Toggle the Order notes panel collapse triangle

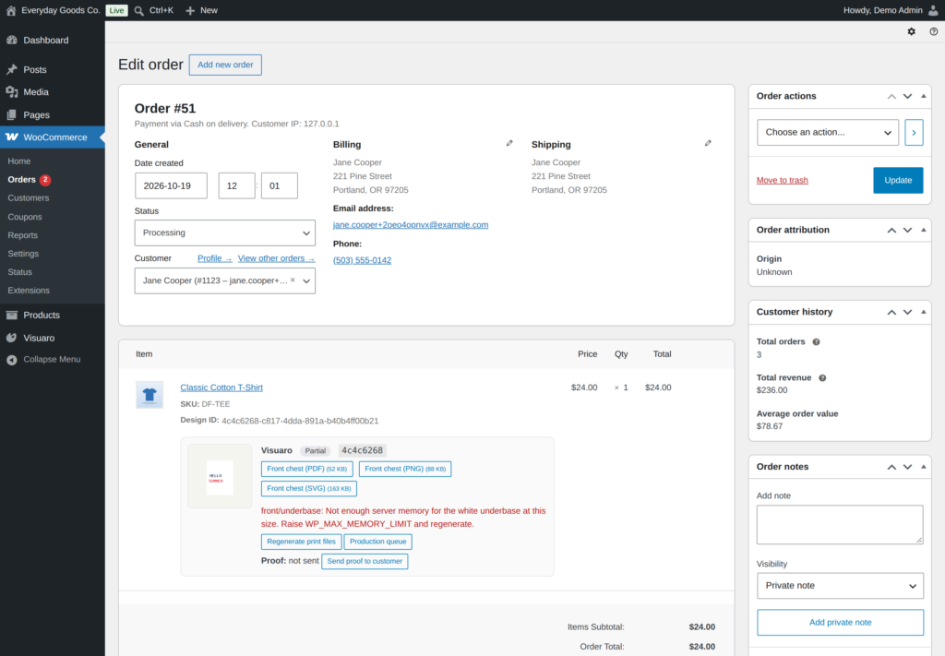[x=923, y=467]
